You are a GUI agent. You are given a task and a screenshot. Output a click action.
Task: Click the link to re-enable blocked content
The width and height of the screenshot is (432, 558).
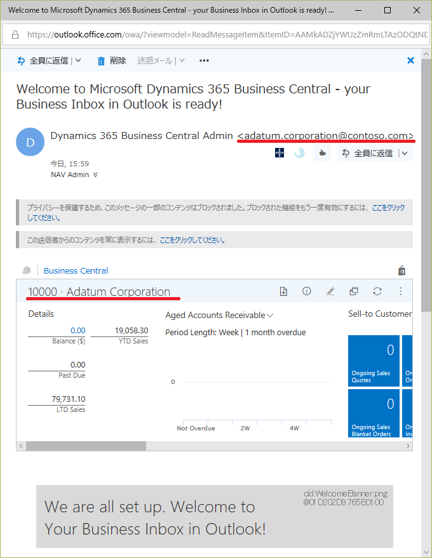pos(216,213)
